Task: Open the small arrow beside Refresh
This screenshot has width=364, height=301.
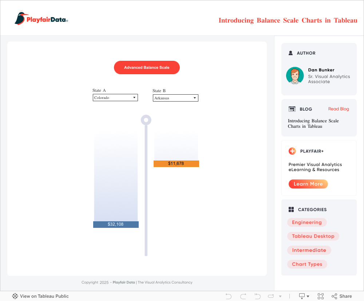Action: tap(280, 296)
